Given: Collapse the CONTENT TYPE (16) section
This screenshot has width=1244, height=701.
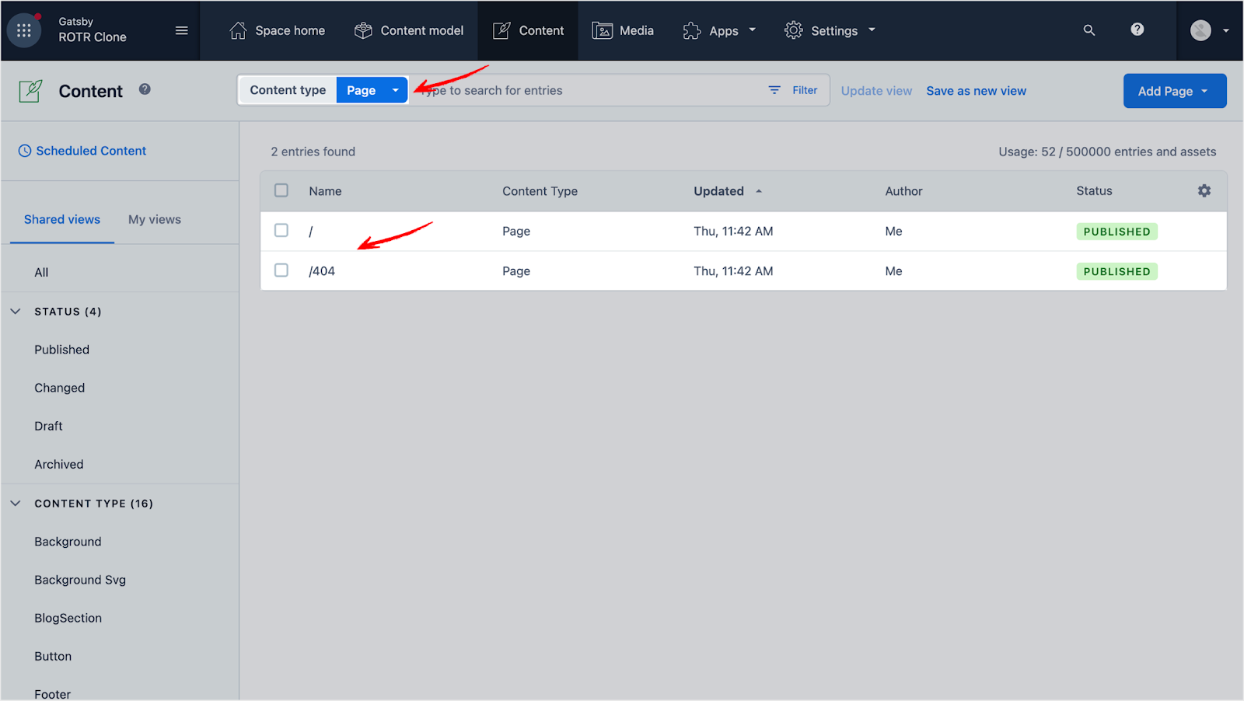Looking at the screenshot, I should point(16,504).
